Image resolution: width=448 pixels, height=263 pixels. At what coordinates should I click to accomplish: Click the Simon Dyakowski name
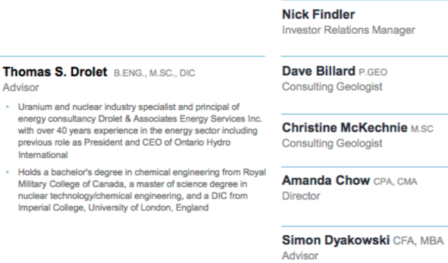pos(336,240)
